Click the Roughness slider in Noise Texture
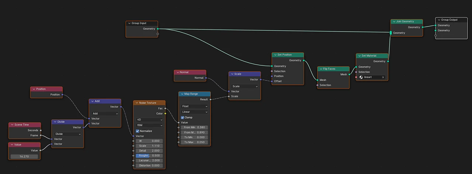472x174 pixels. (x=149, y=156)
